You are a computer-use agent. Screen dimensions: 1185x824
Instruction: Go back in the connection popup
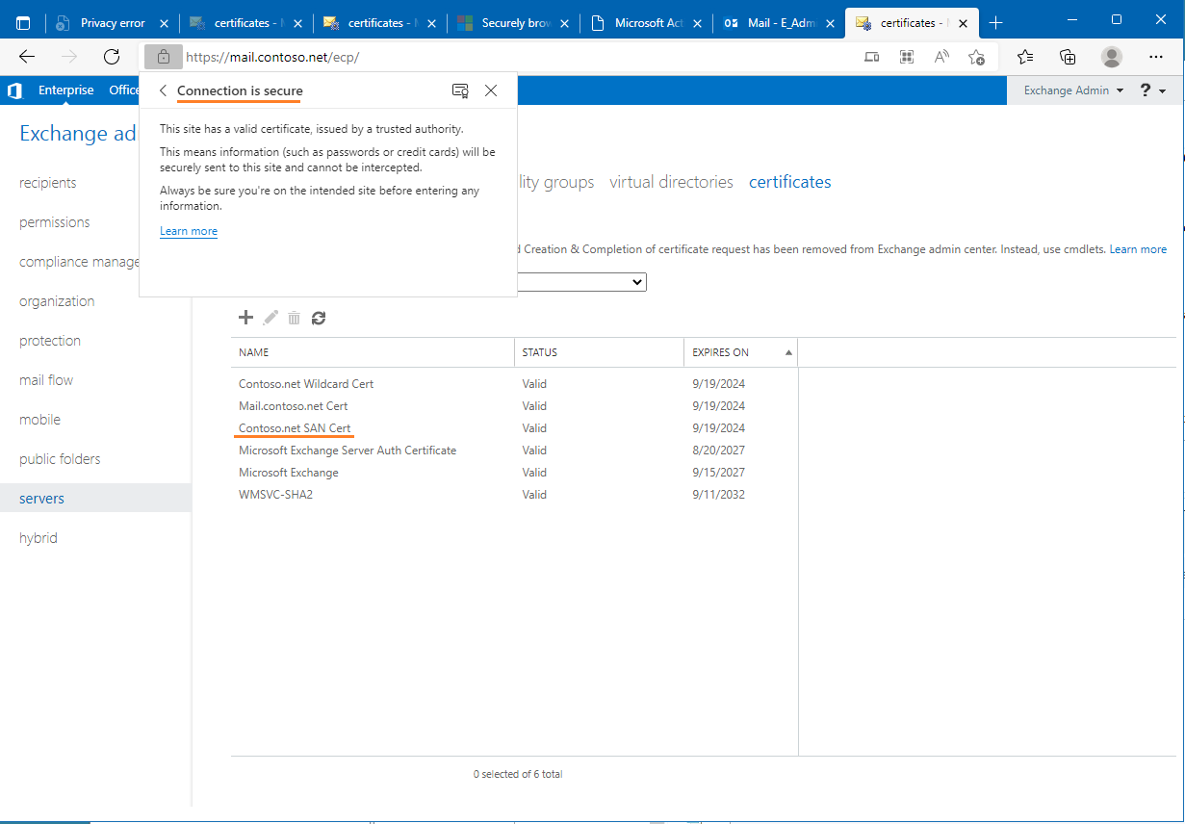(x=163, y=90)
